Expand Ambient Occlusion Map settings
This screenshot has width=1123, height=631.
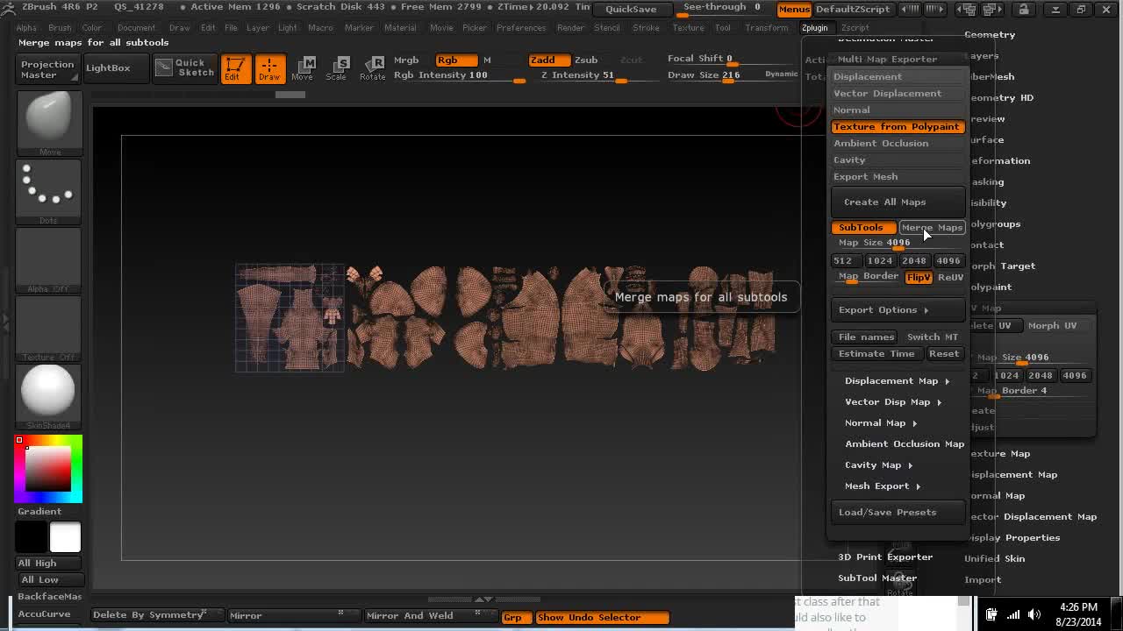click(x=905, y=443)
